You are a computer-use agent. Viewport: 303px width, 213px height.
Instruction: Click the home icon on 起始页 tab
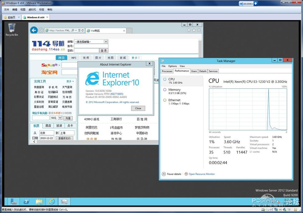click(6, 18)
